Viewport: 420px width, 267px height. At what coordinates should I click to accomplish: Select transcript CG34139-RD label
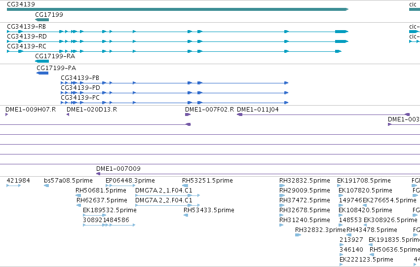click(x=27, y=37)
